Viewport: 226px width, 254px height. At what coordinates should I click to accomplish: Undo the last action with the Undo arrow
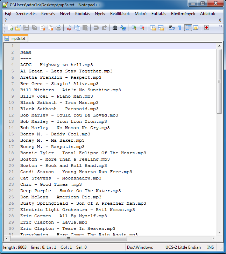(96, 28)
